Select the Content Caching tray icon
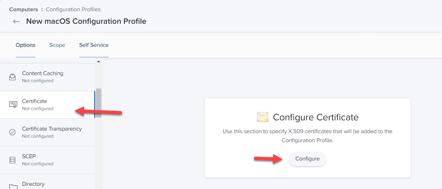The image size is (442, 189). (x=13, y=77)
